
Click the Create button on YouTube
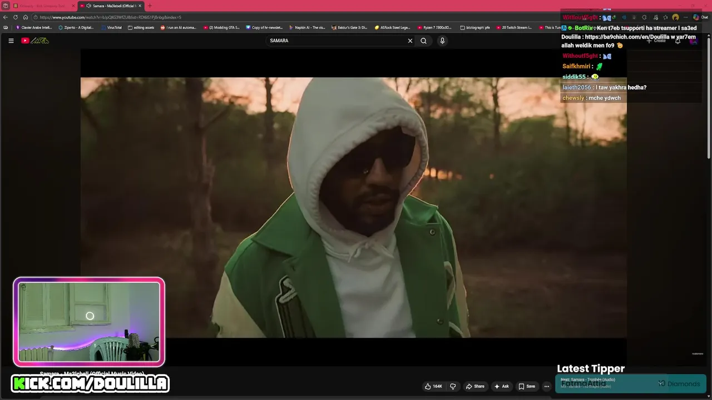click(x=656, y=41)
